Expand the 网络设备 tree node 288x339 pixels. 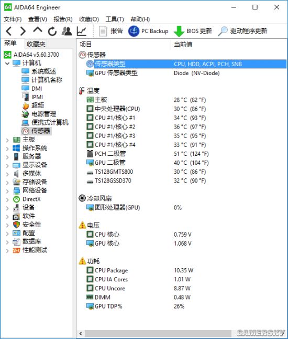pyautogui.click(x=7, y=191)
